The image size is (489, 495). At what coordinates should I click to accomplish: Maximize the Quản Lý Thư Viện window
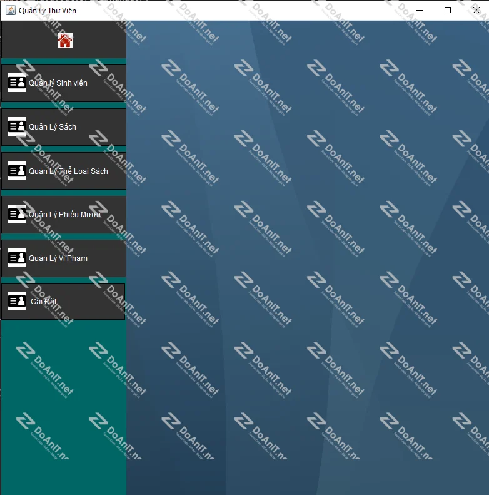pyautogui.click(x=448, y=11)
